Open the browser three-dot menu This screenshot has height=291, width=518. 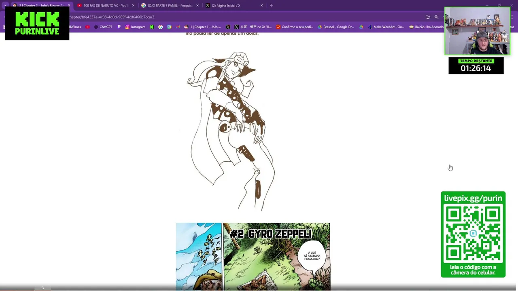click(x=512, y=17)
